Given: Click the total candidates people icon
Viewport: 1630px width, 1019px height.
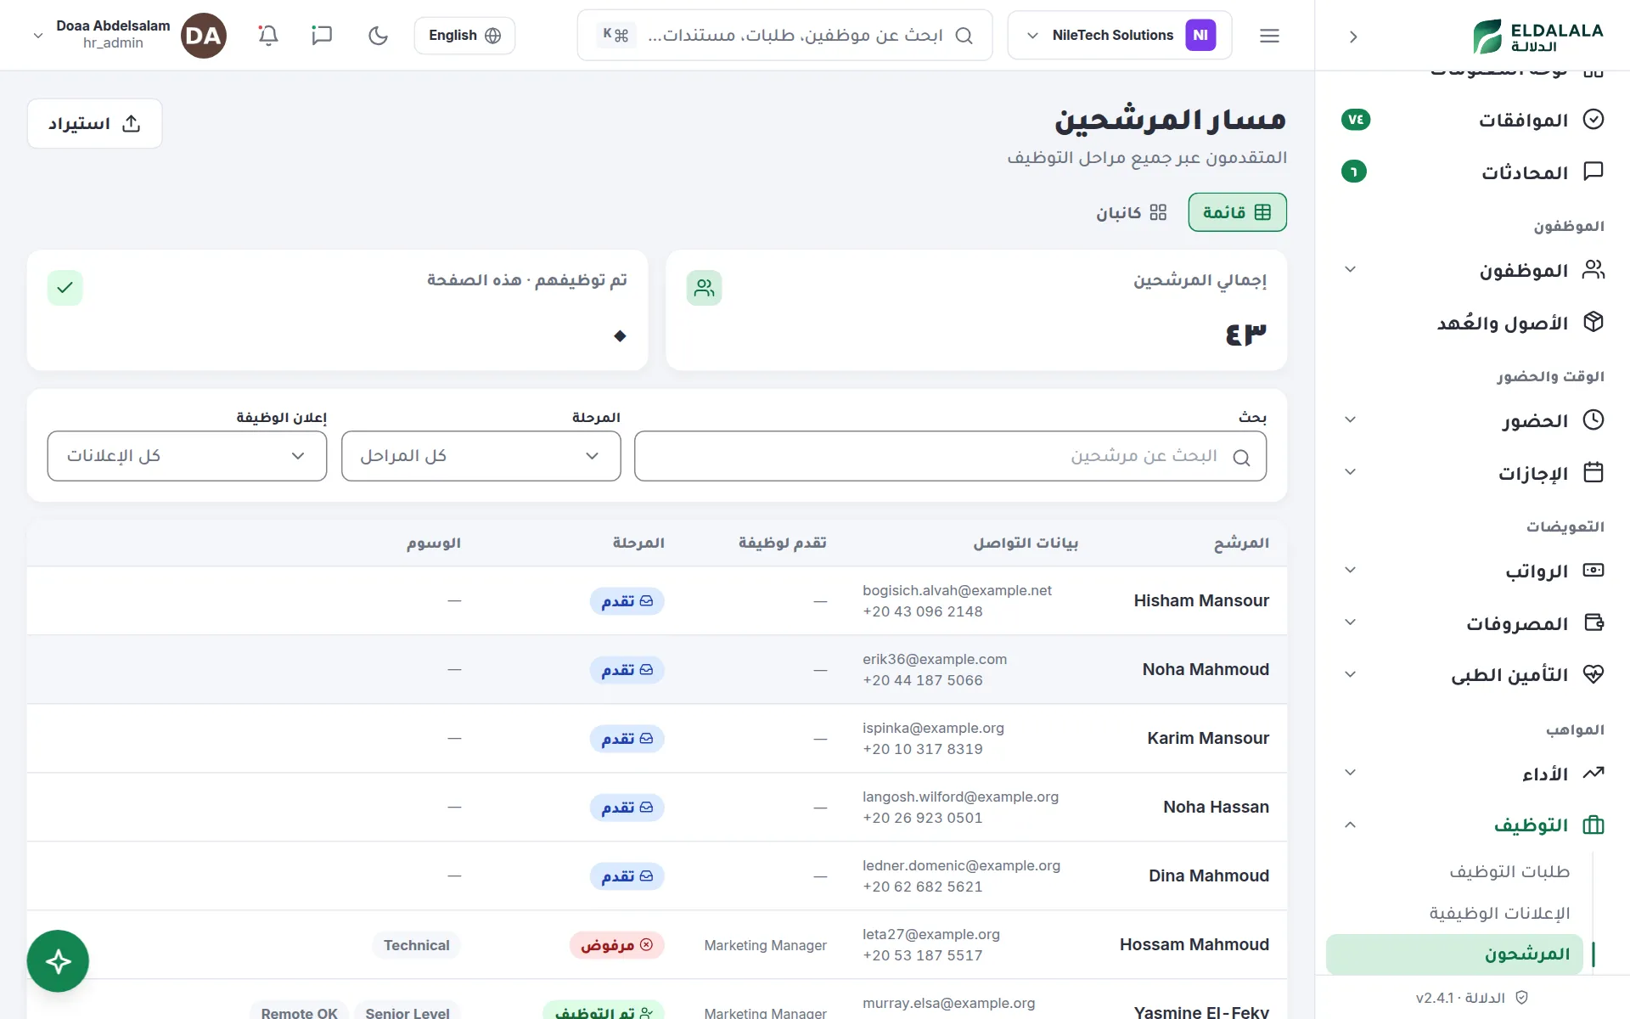Looking at the screenshot, I should 704,288.
